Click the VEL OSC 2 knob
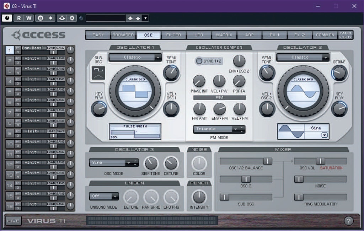The height and width of the screenshot is (231, 364). click(x=267, y=109)
